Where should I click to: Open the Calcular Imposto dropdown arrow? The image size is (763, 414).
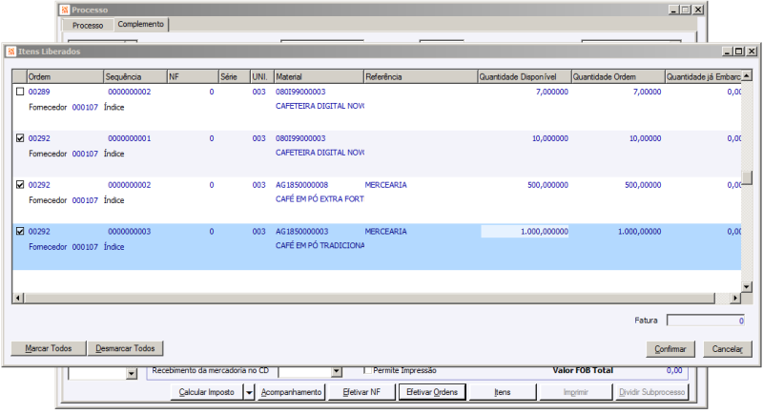coord(249,392)
